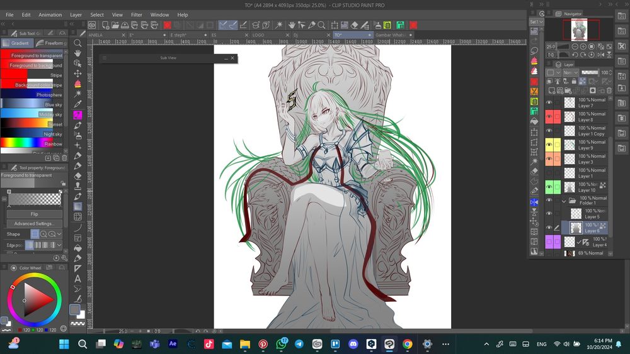Screen dimensions: 630x354
Task: Select the Auto select wand tool
Action: [x=77, y=94]
